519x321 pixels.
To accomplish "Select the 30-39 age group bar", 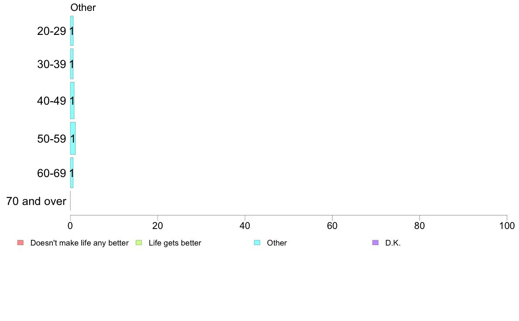I will pos(72,64).
